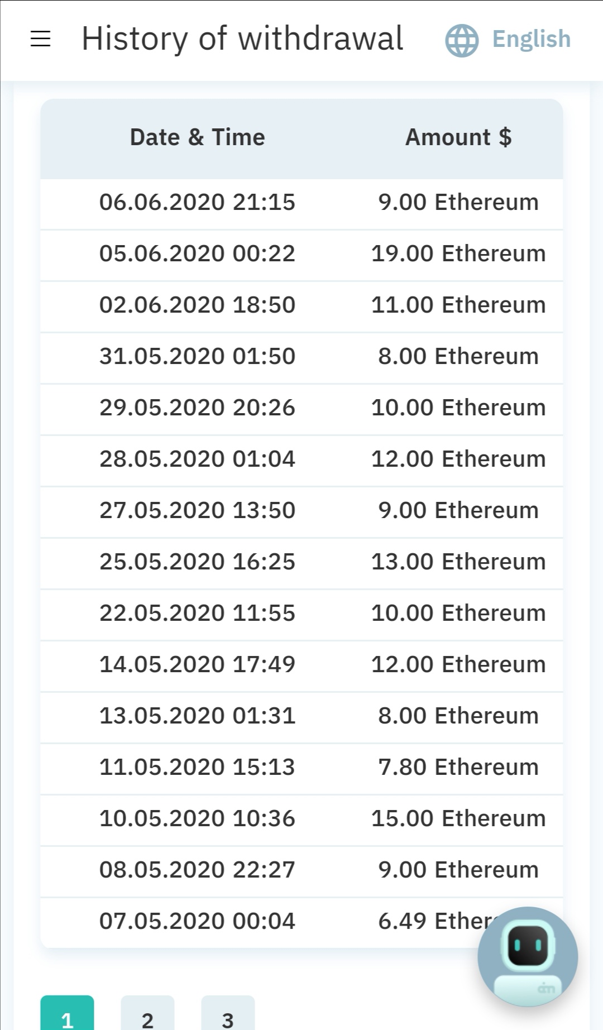This screenshot has width=603, height=1030.
Task: Select the 15.00 Ethereum amount cell
Action: pyautogui.click(x=458, y=818)
